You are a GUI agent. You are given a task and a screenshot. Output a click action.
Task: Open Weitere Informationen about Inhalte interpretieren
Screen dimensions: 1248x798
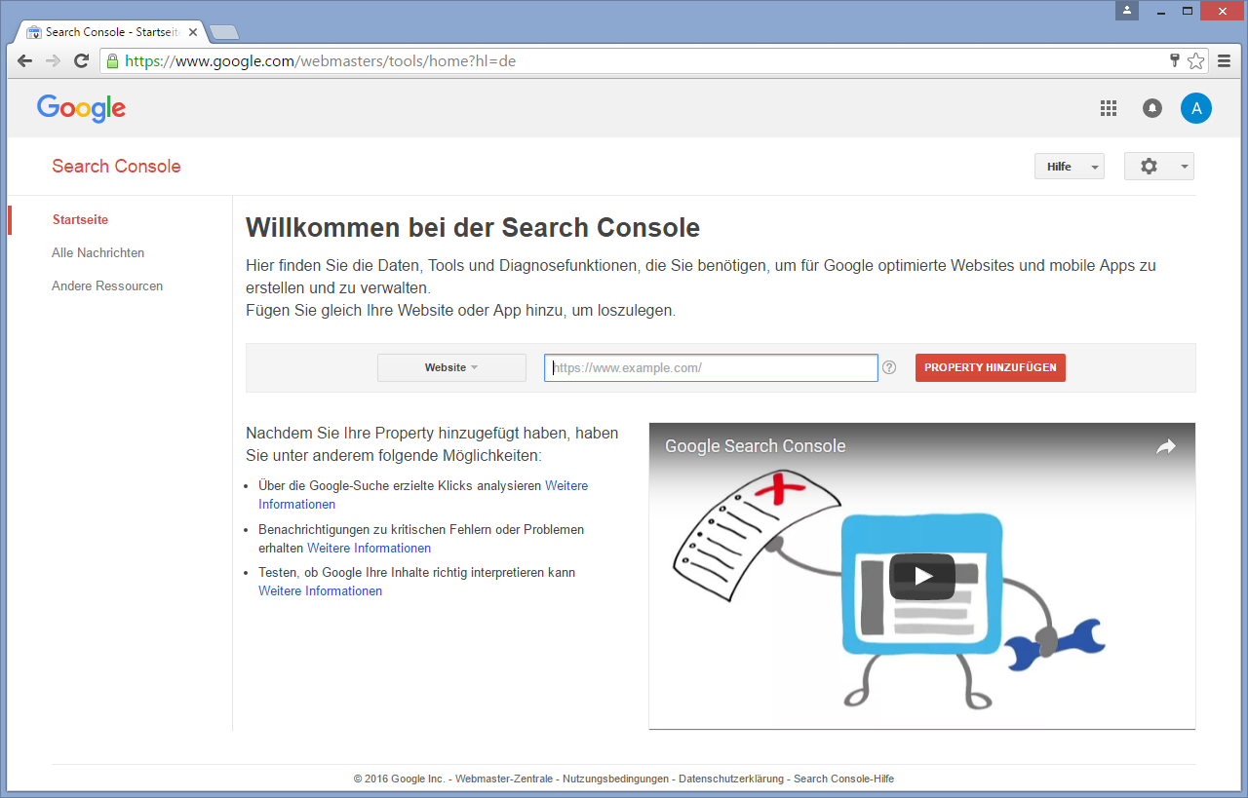pyautogui.click(x=320, y=591)
